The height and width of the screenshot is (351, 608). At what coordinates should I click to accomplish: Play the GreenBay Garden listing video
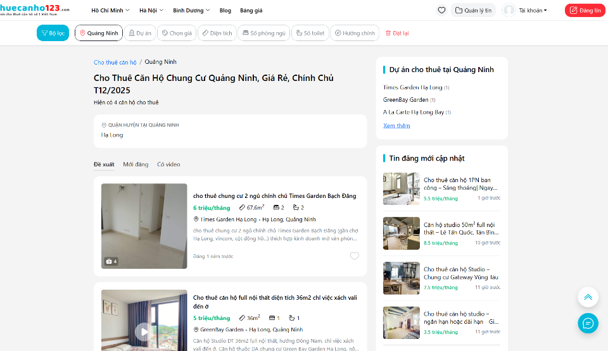[x=144, y=331]
